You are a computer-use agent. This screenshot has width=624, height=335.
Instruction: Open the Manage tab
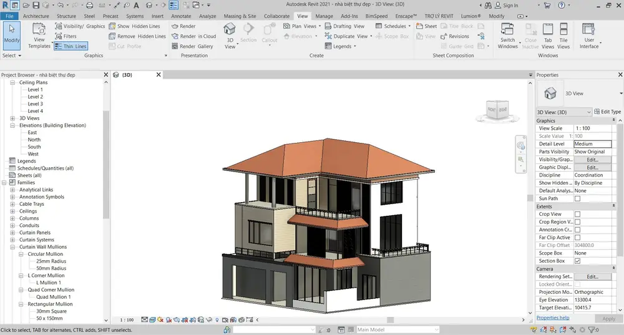(324, 16)
